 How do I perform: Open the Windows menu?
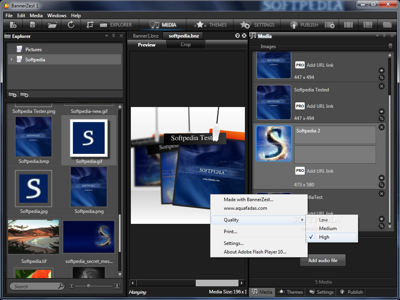(57, 15)
